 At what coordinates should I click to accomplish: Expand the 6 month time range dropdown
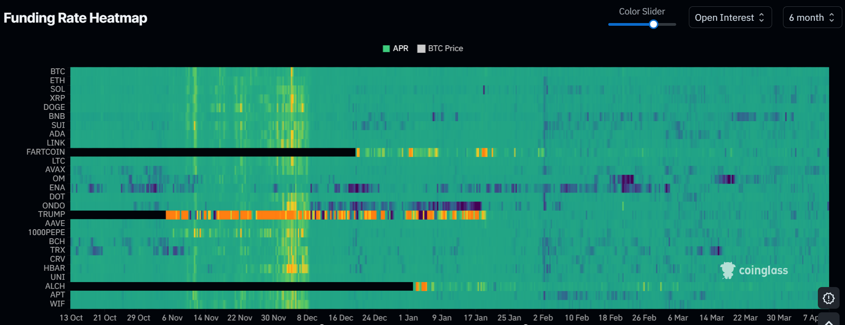(812, 18)
